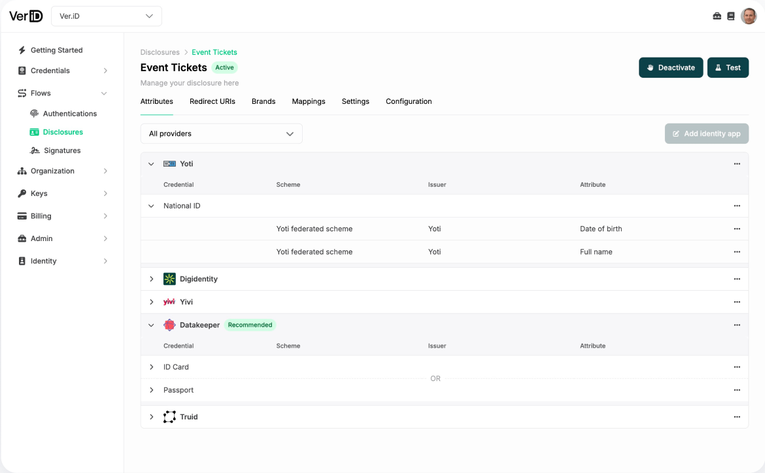Image resolution: width=765 pixels, height=473 pixels.
Task: Click the user profile avatar
Action: click(x=749, y=16)
